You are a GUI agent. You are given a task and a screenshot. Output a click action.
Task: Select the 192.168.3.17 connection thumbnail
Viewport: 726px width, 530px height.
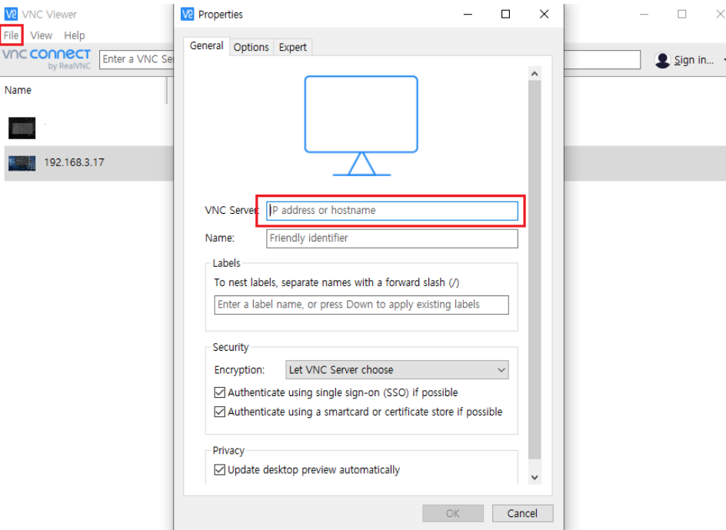coord(22,163)
